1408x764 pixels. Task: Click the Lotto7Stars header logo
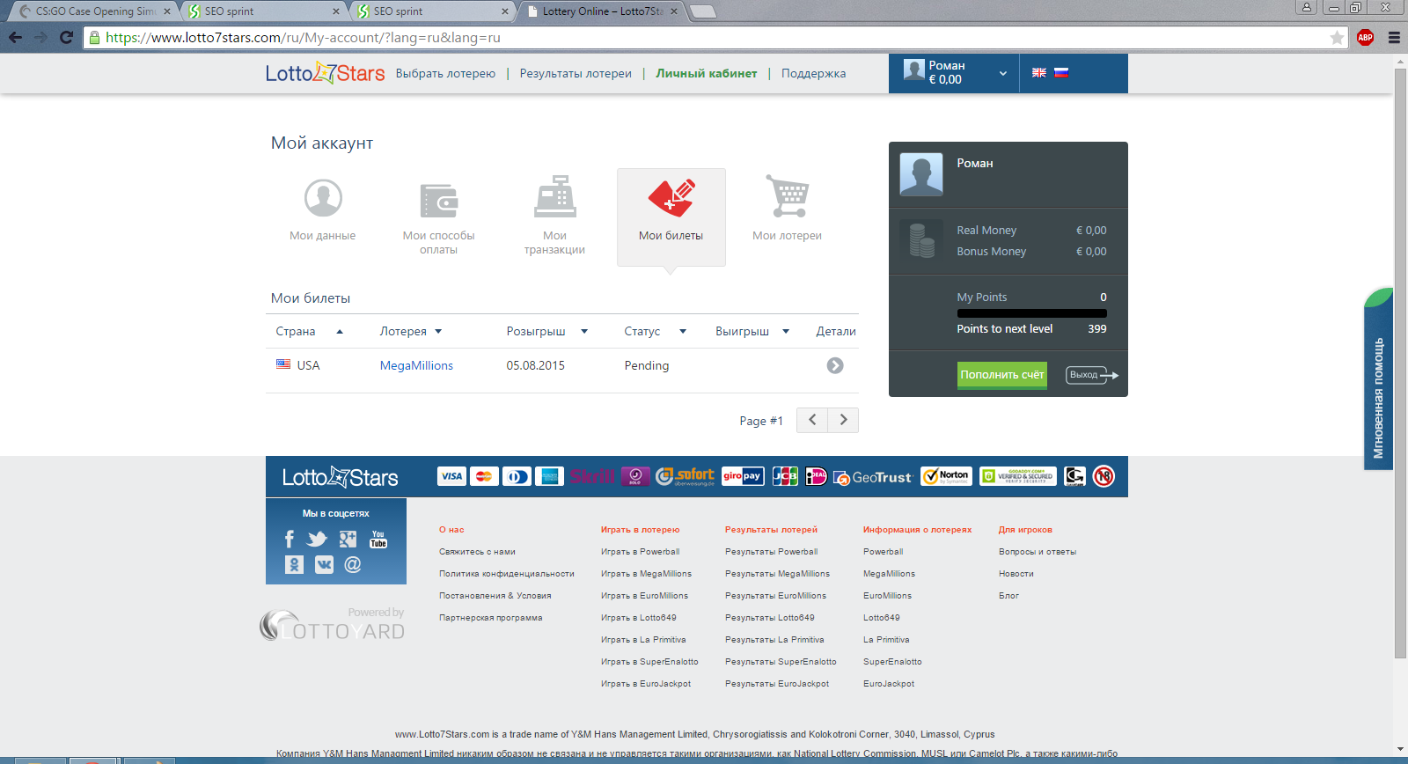click(x=325, y=73)
